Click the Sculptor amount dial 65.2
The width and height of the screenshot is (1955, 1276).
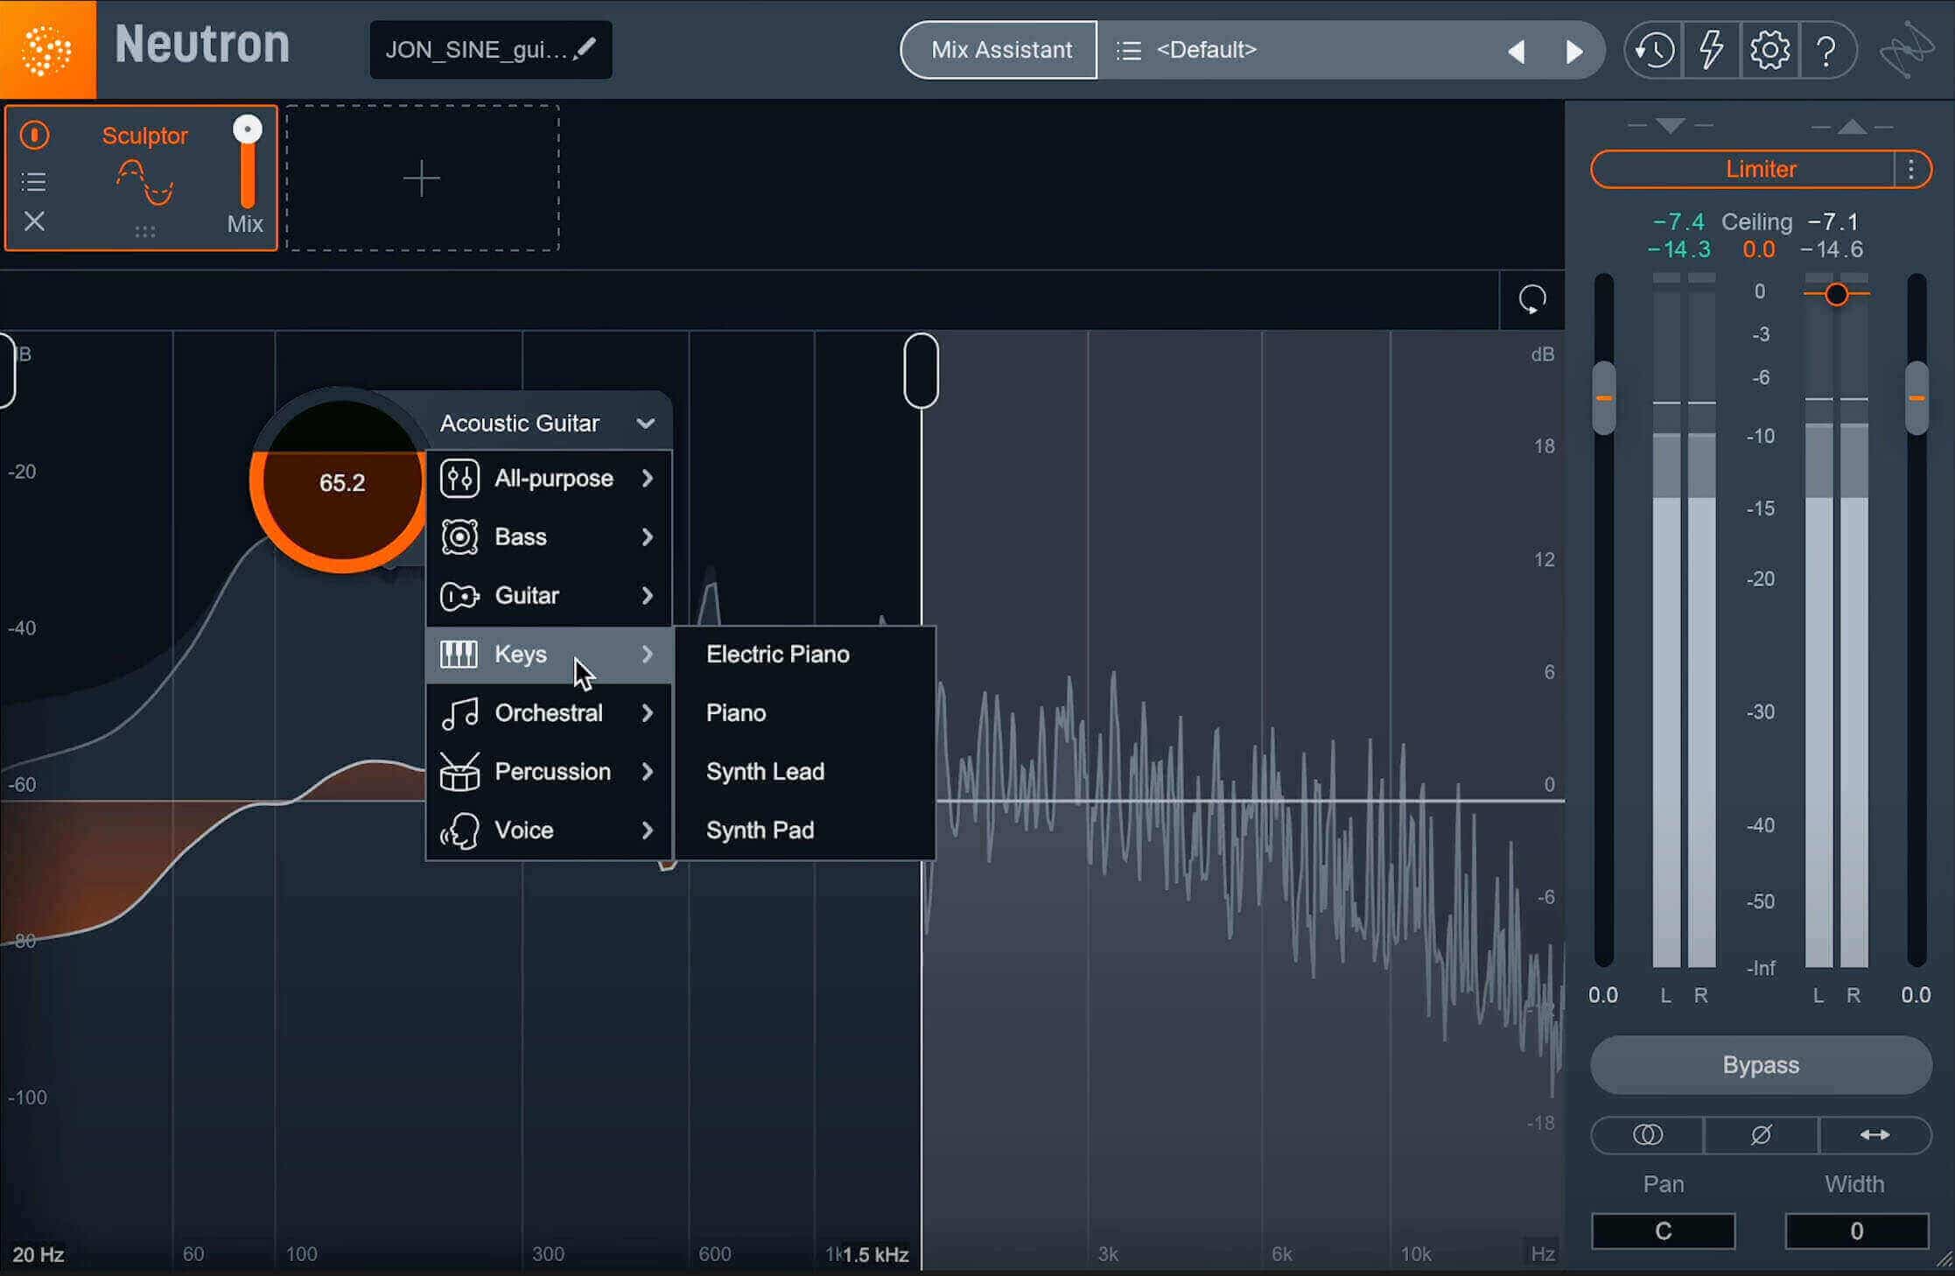point(341,482)
